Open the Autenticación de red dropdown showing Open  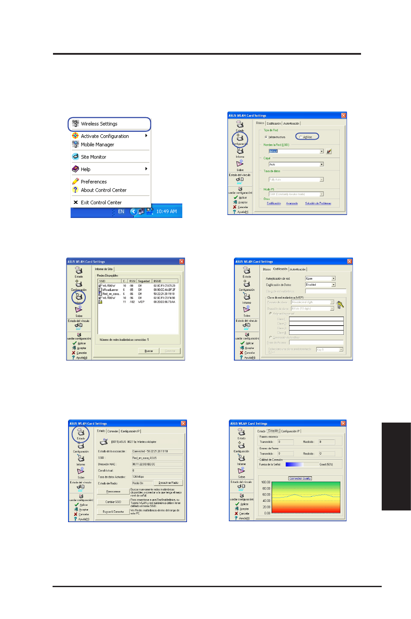[x=333, y=278]
